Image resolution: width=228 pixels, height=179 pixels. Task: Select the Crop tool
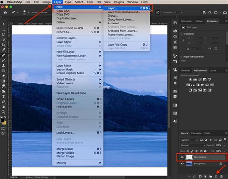click(3, 45)
